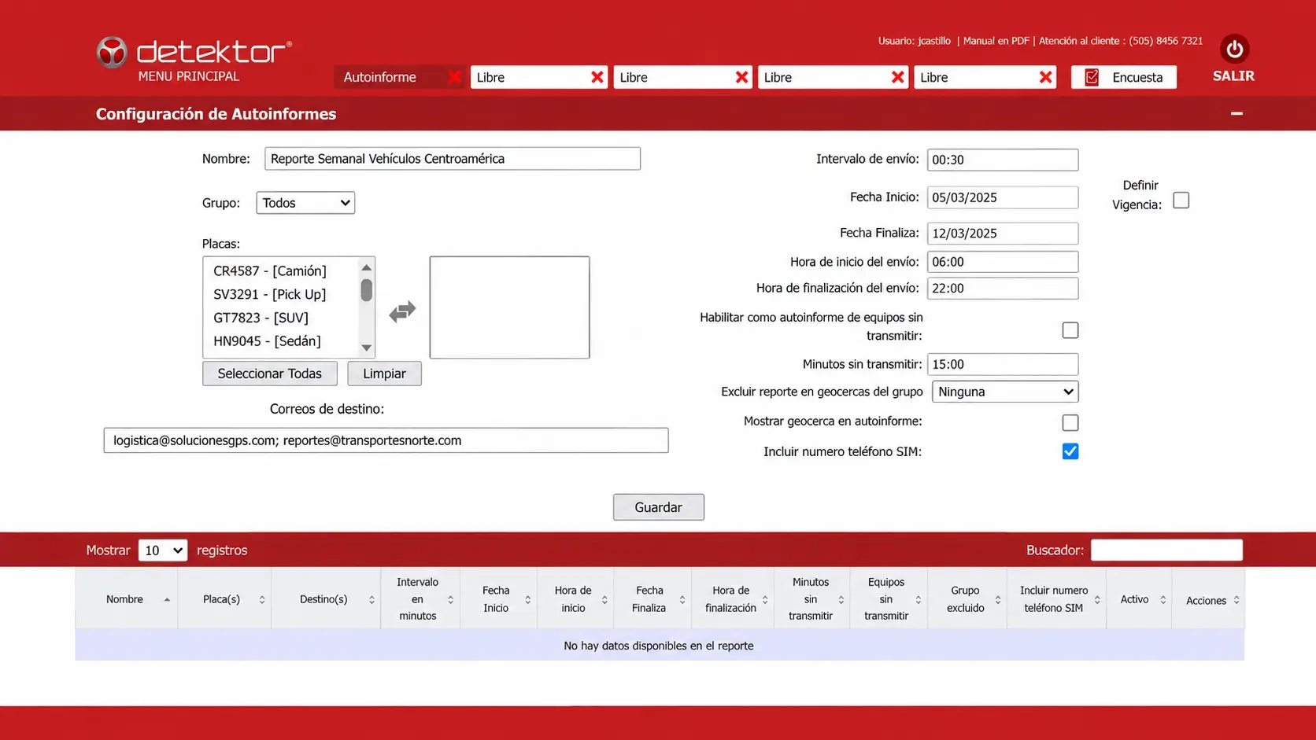Click the SALIR power icon
Screen dimensions: 1316x740
[x=1234, y=50]
